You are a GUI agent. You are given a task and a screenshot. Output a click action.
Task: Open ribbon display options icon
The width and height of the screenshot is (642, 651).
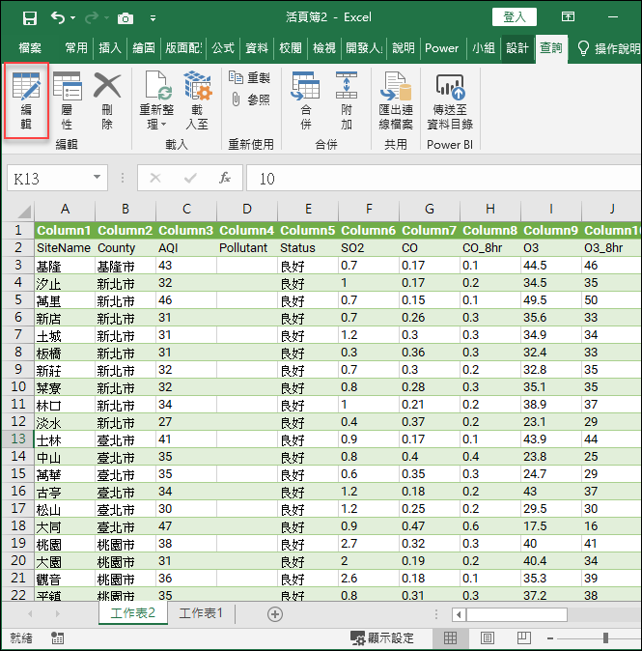tap(568, 16)
